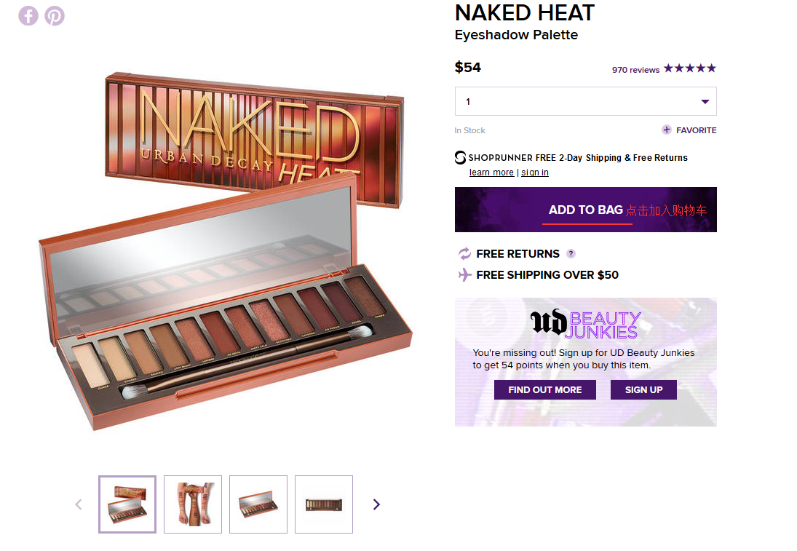Show next product thumbnails with right arrow
The image size is (797, 551).
coord(376,504)
